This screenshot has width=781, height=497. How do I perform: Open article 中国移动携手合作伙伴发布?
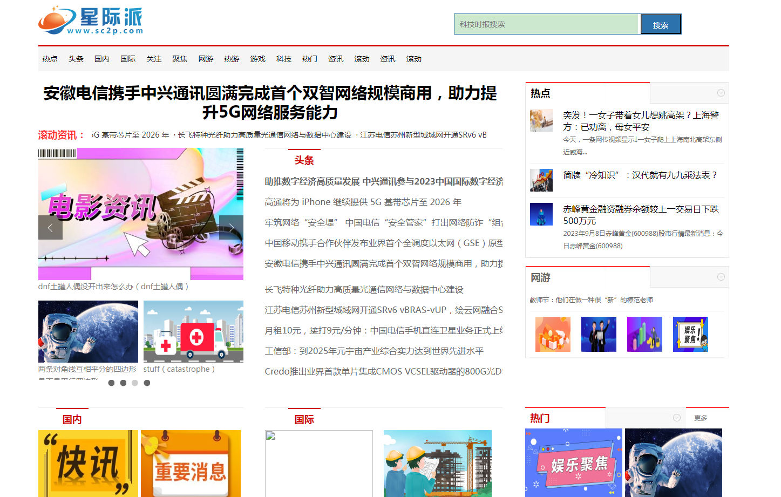pos(384,243)
